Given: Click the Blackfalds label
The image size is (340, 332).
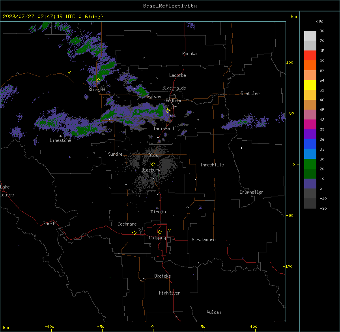Looking at the screenshot, I should tap(174, 88).
